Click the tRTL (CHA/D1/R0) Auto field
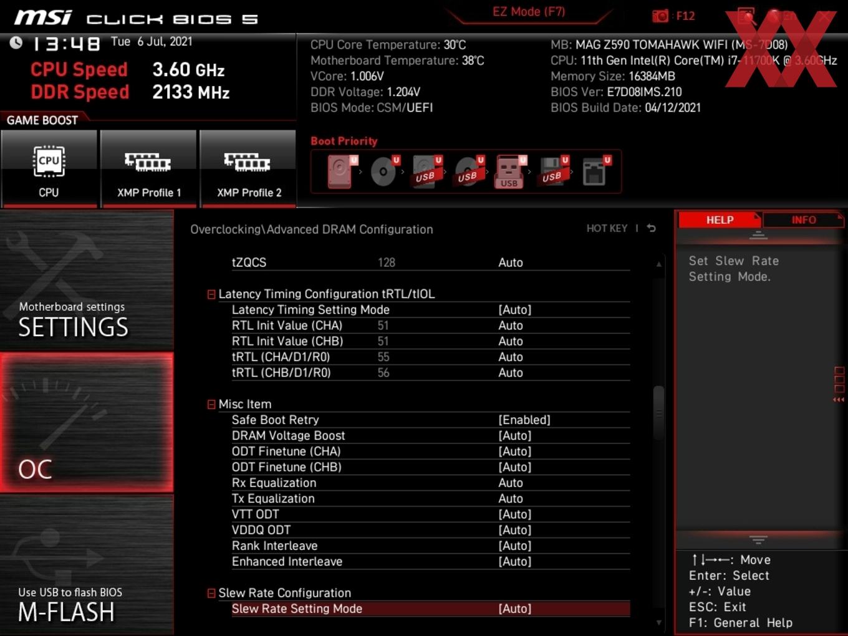The height and width of the screenshot is (636, 848). click(511, 357)
